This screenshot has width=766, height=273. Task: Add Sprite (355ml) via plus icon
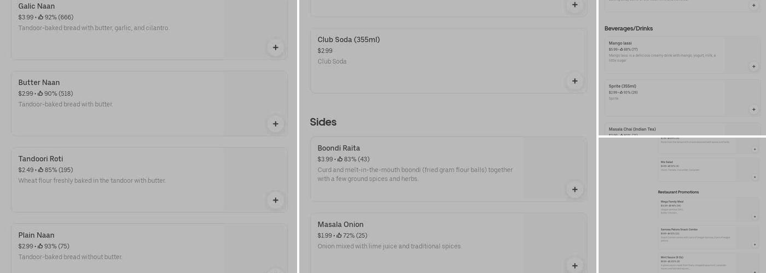[x=753, y=110]
